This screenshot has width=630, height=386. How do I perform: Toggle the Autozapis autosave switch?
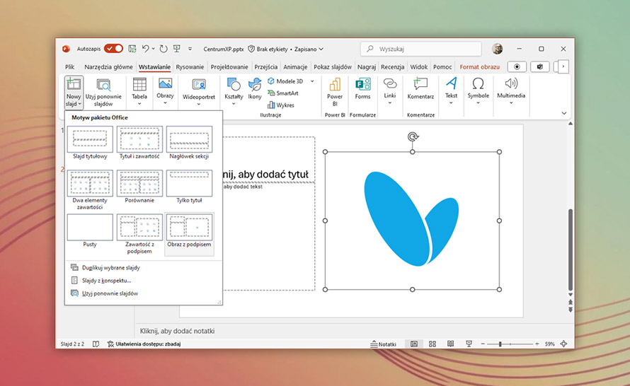coord(113,49)
